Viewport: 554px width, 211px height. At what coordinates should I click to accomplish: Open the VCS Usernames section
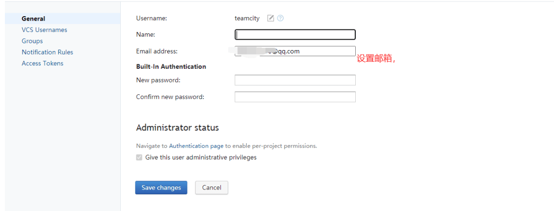click(44, 30)
